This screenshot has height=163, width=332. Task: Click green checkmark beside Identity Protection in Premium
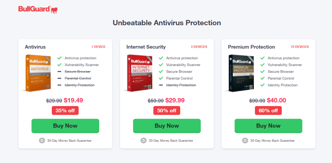coord(263,85)
